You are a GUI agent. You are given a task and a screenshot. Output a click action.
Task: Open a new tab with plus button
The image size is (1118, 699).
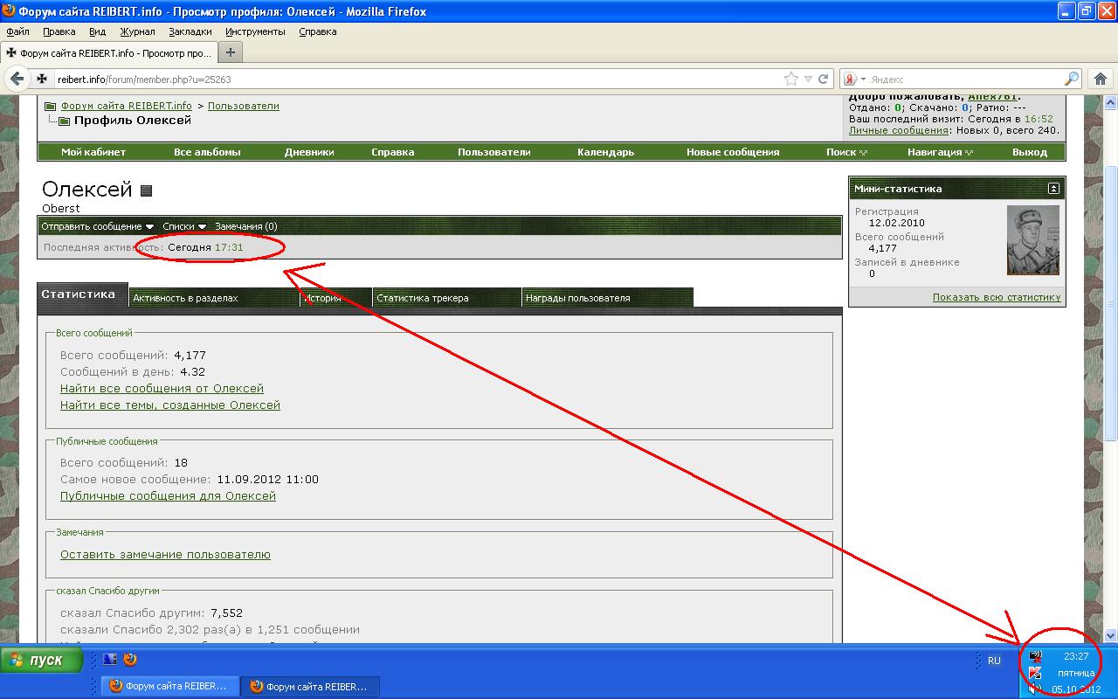231,52
